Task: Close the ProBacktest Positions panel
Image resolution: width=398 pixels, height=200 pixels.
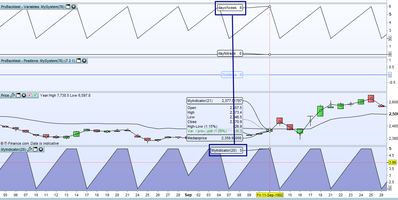Action: pyautogui.click(x=84, y=61)
